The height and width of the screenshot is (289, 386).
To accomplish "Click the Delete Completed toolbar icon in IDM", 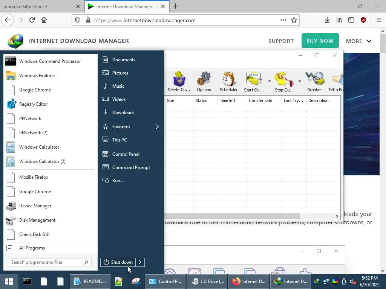I will (x=179, y=82).
